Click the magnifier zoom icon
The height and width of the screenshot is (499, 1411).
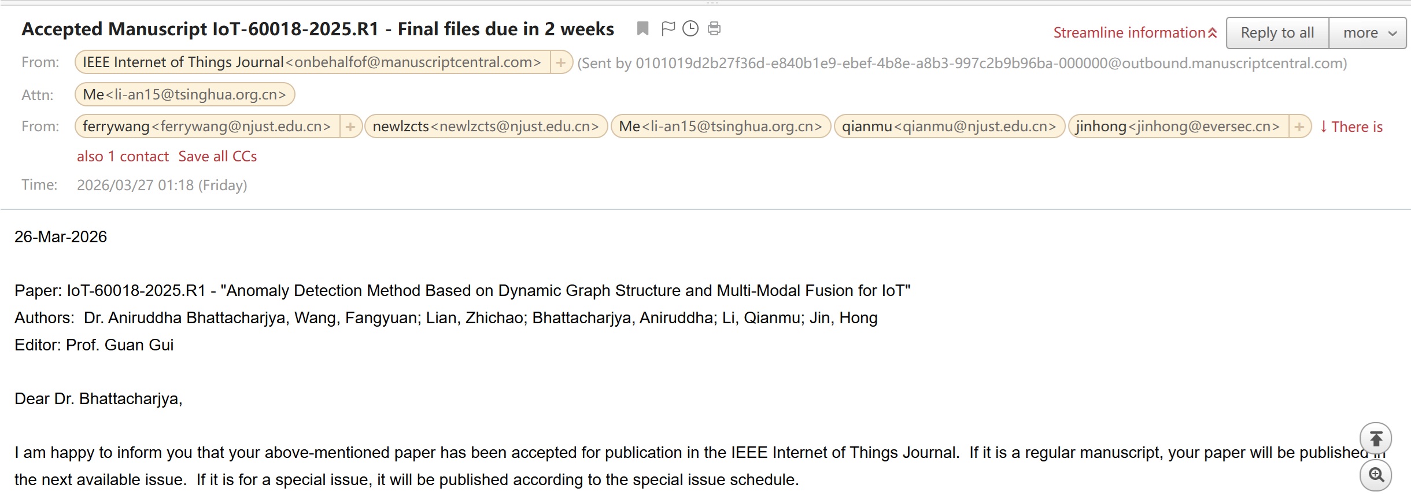[1376, 475]
